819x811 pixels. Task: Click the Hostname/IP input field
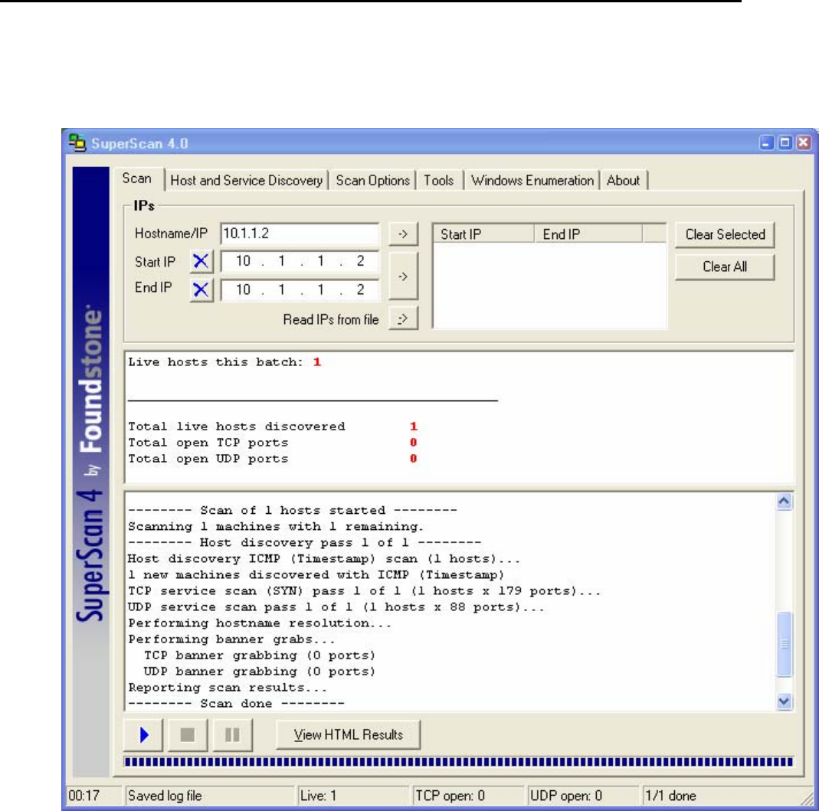pos(300,234)
